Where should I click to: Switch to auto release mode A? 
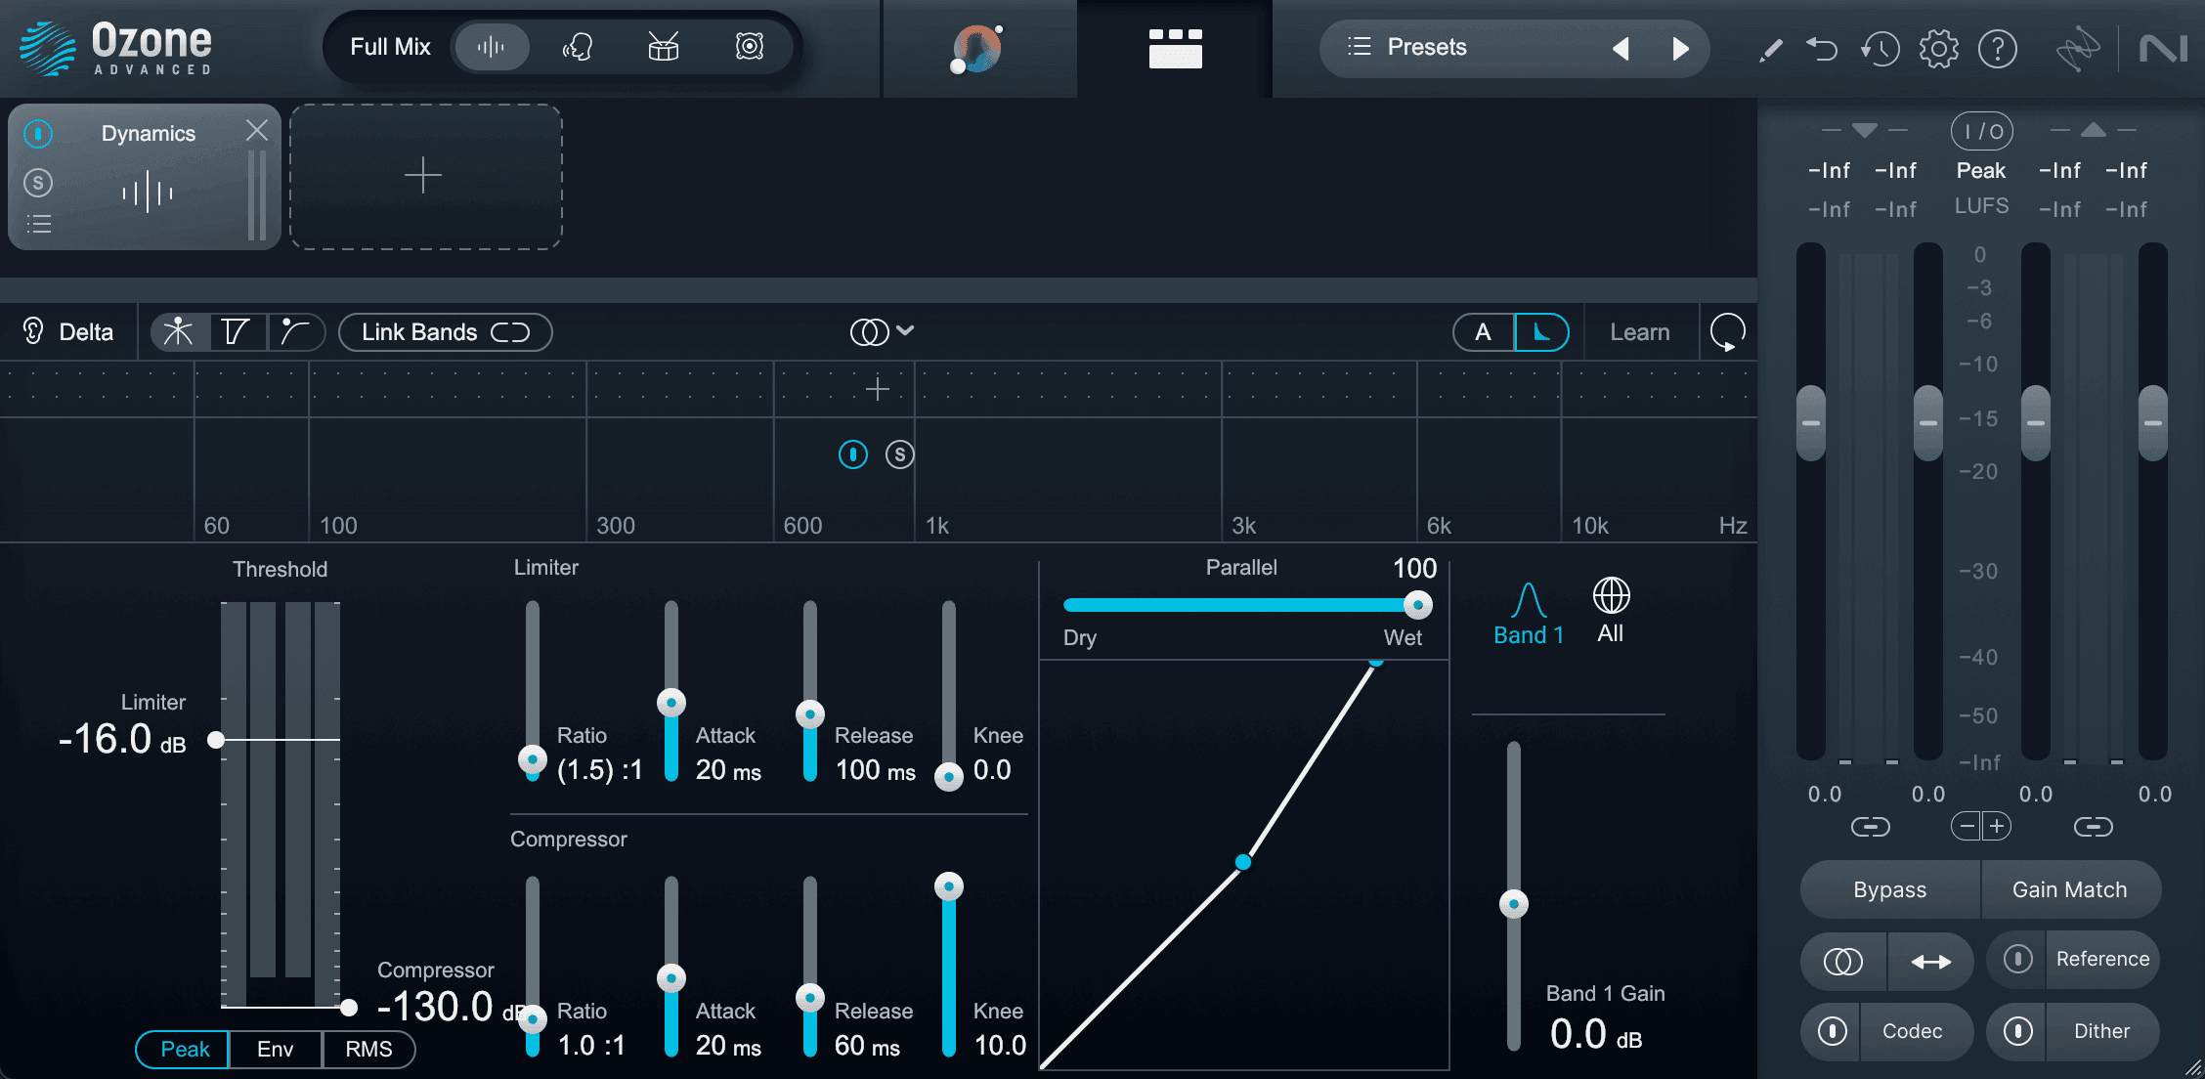[1483, 332]
